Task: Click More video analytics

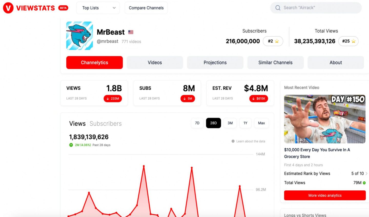Action: pyautogui.click(x=325, y=195)
